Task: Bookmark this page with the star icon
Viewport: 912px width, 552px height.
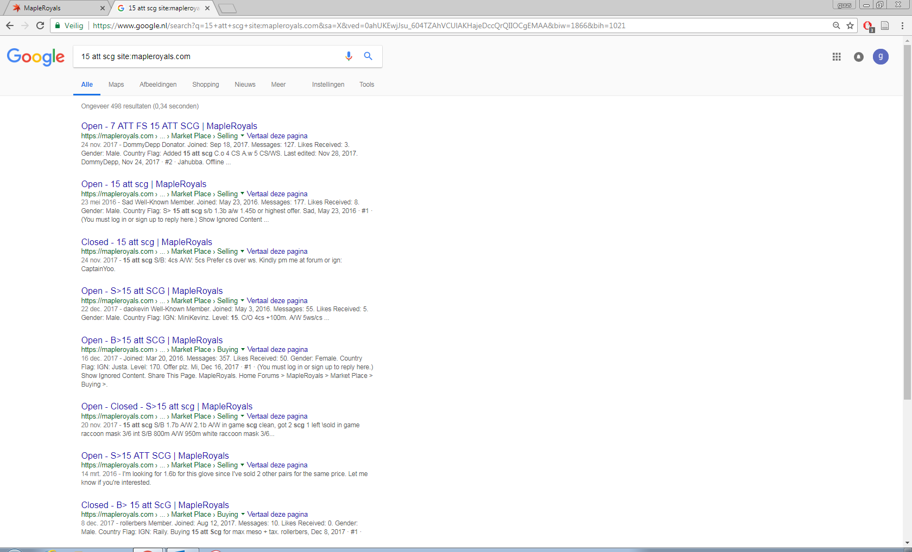Action: coord(850,25)
